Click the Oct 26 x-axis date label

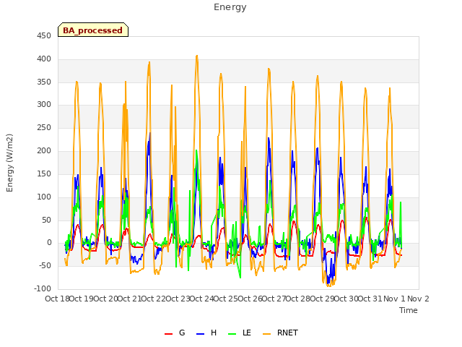tap(250, 299)
